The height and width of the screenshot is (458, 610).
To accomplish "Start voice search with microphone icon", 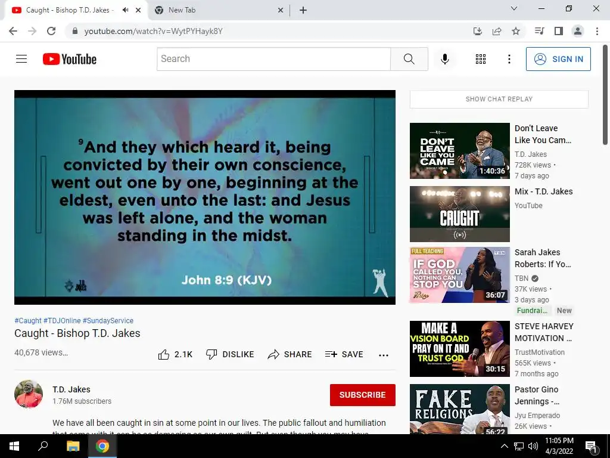I will (x=445, y=59).
